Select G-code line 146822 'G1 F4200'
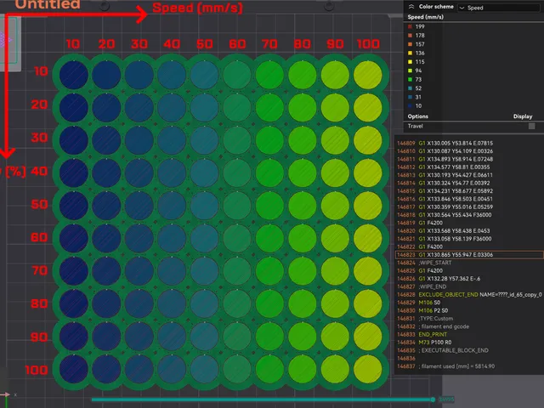 [x=420, y=246]
